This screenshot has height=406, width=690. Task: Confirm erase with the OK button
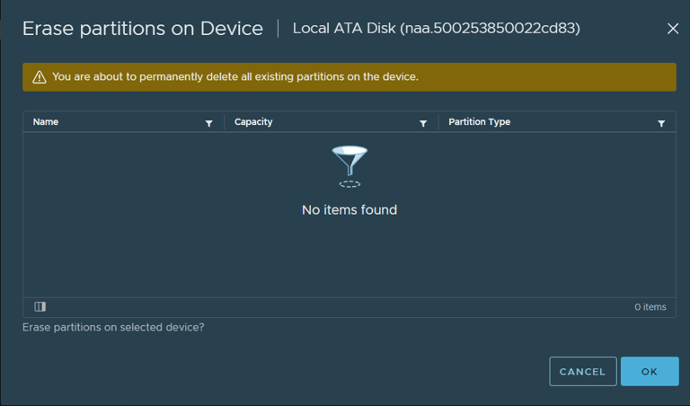(x=650, y=371)
